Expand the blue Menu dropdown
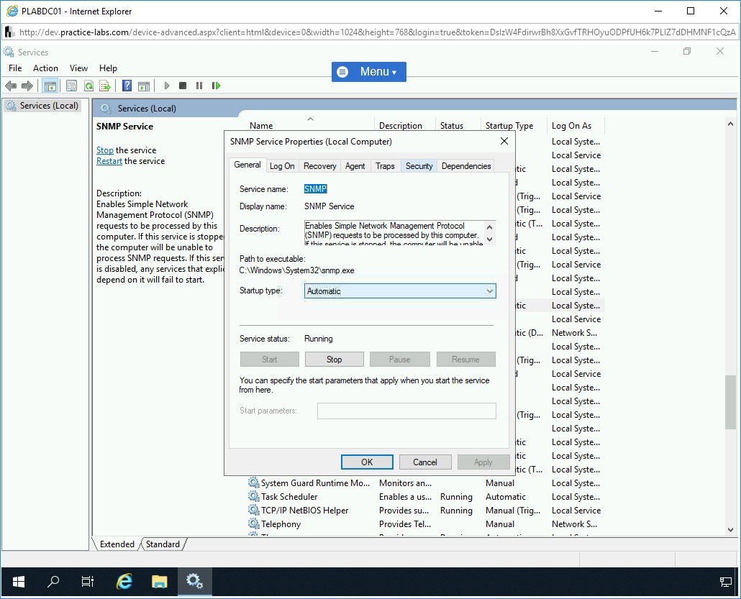Screen dimensions: 741x599 (368, 72)
